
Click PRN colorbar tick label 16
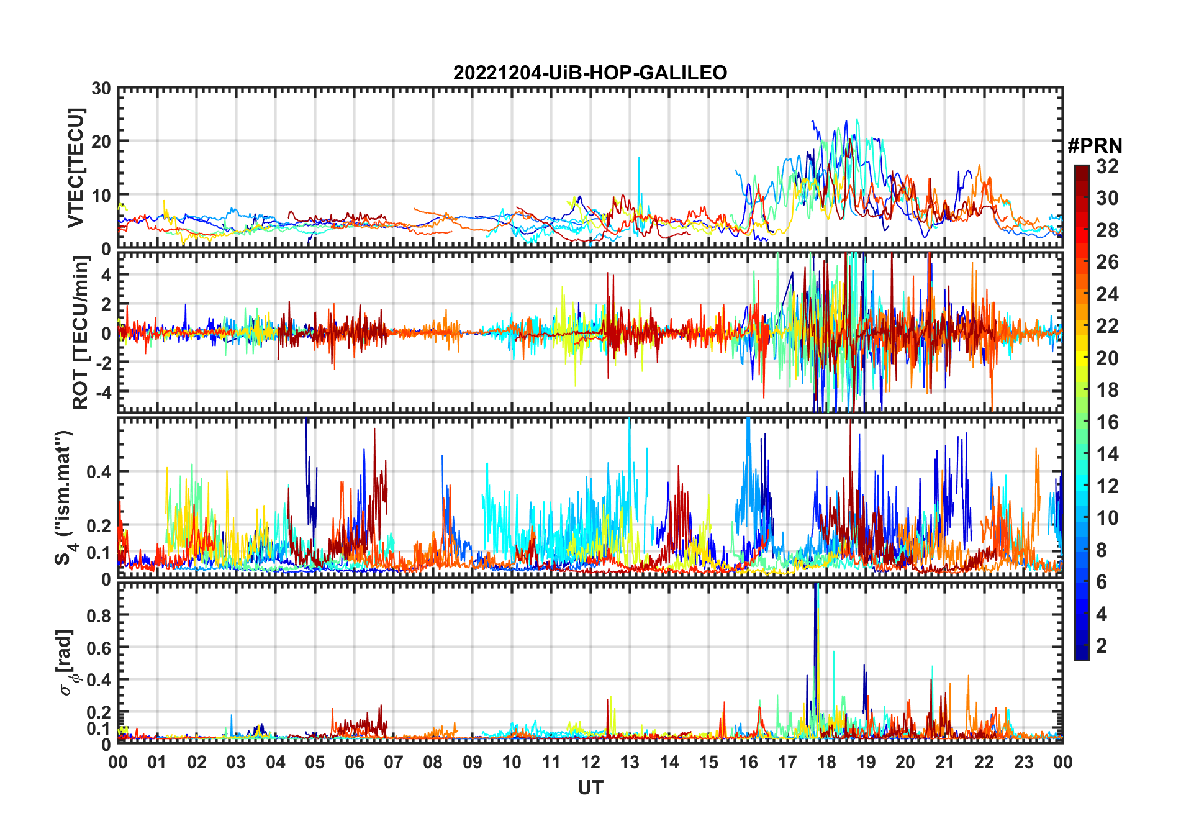click(1107, 422)
